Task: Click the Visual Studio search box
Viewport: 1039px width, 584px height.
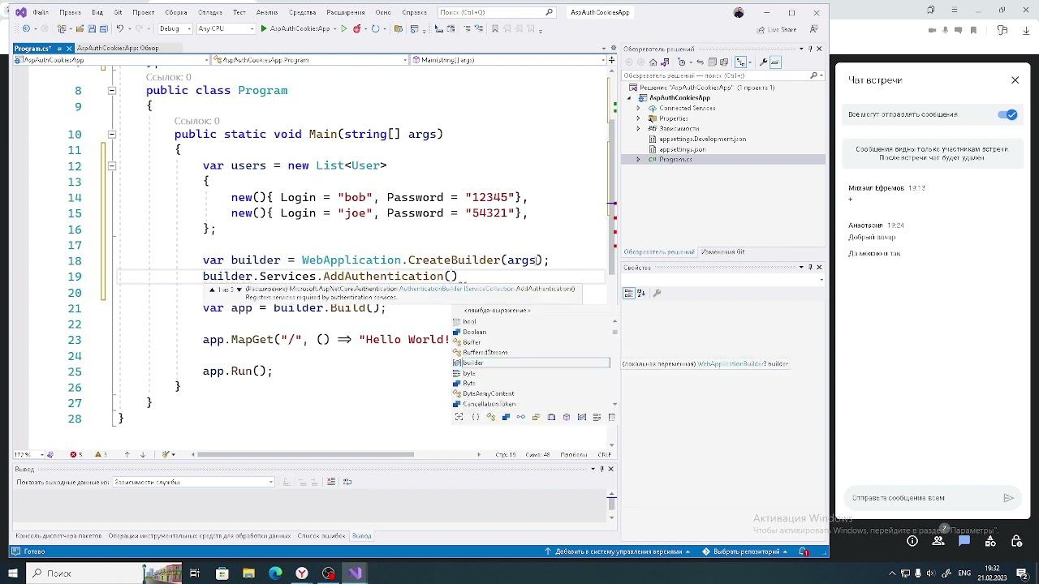Action: [496, 13]
